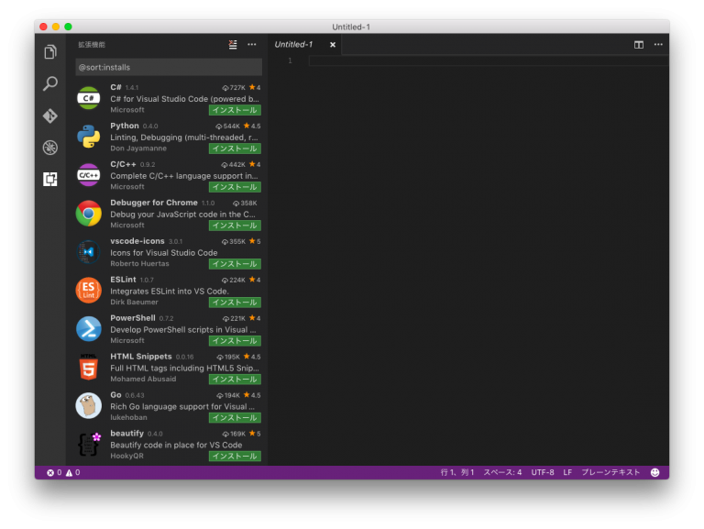704x529 pixels.
Task: Select the Extensions view icon
Action: point(50,179)
